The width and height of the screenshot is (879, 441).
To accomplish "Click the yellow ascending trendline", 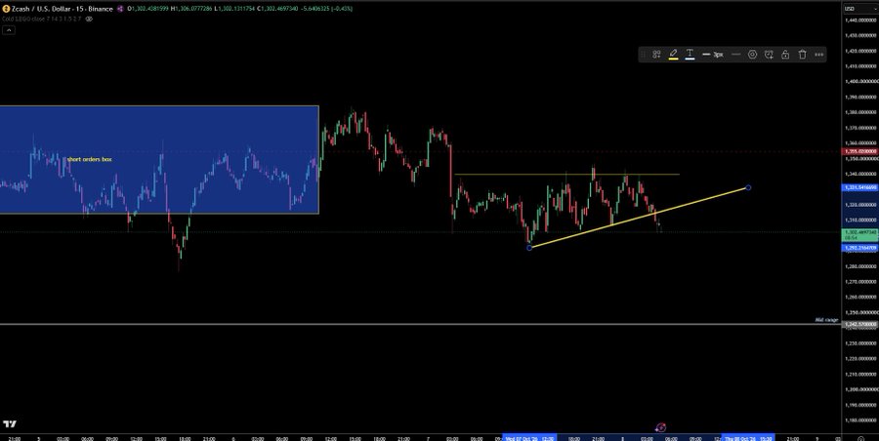I will point(639,218).
